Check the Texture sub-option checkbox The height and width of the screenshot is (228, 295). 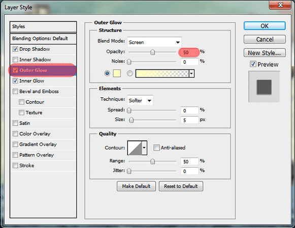pyautogui.click(x=21, y=112)
